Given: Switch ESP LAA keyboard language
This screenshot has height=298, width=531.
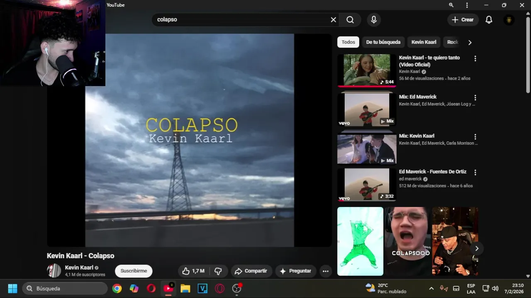Looking at the screenshot, I should click(471, 288).
